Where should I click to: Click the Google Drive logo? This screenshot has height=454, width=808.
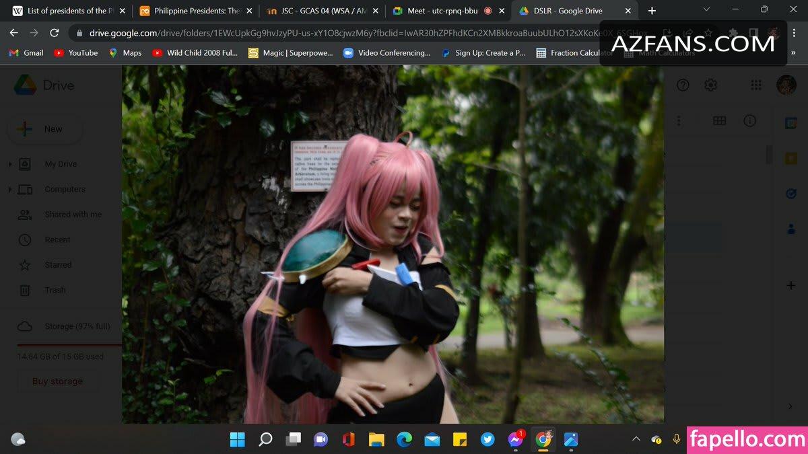coord(44,85)
